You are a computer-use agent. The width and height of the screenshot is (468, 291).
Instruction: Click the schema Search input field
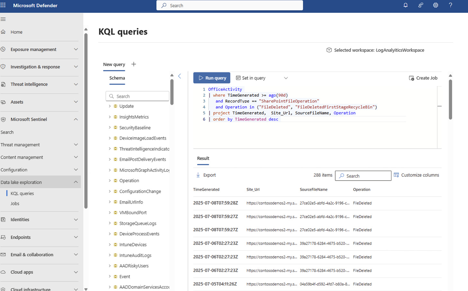click(137, 96)
